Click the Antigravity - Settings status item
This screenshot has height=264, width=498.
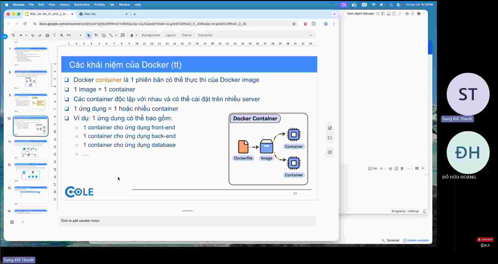405,211
